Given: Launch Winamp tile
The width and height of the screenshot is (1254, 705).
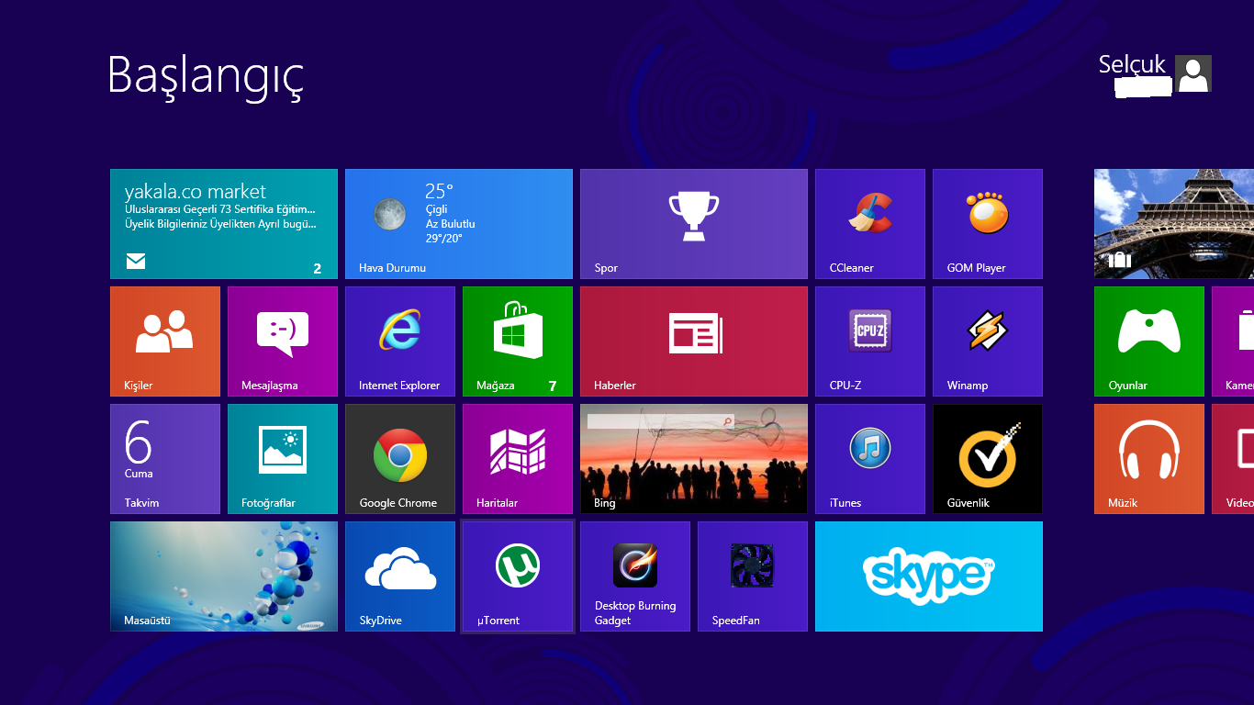Looking at the screenshot, I should 988,341.
